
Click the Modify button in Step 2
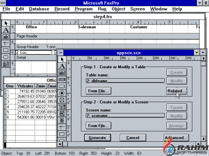coord(177,116)
